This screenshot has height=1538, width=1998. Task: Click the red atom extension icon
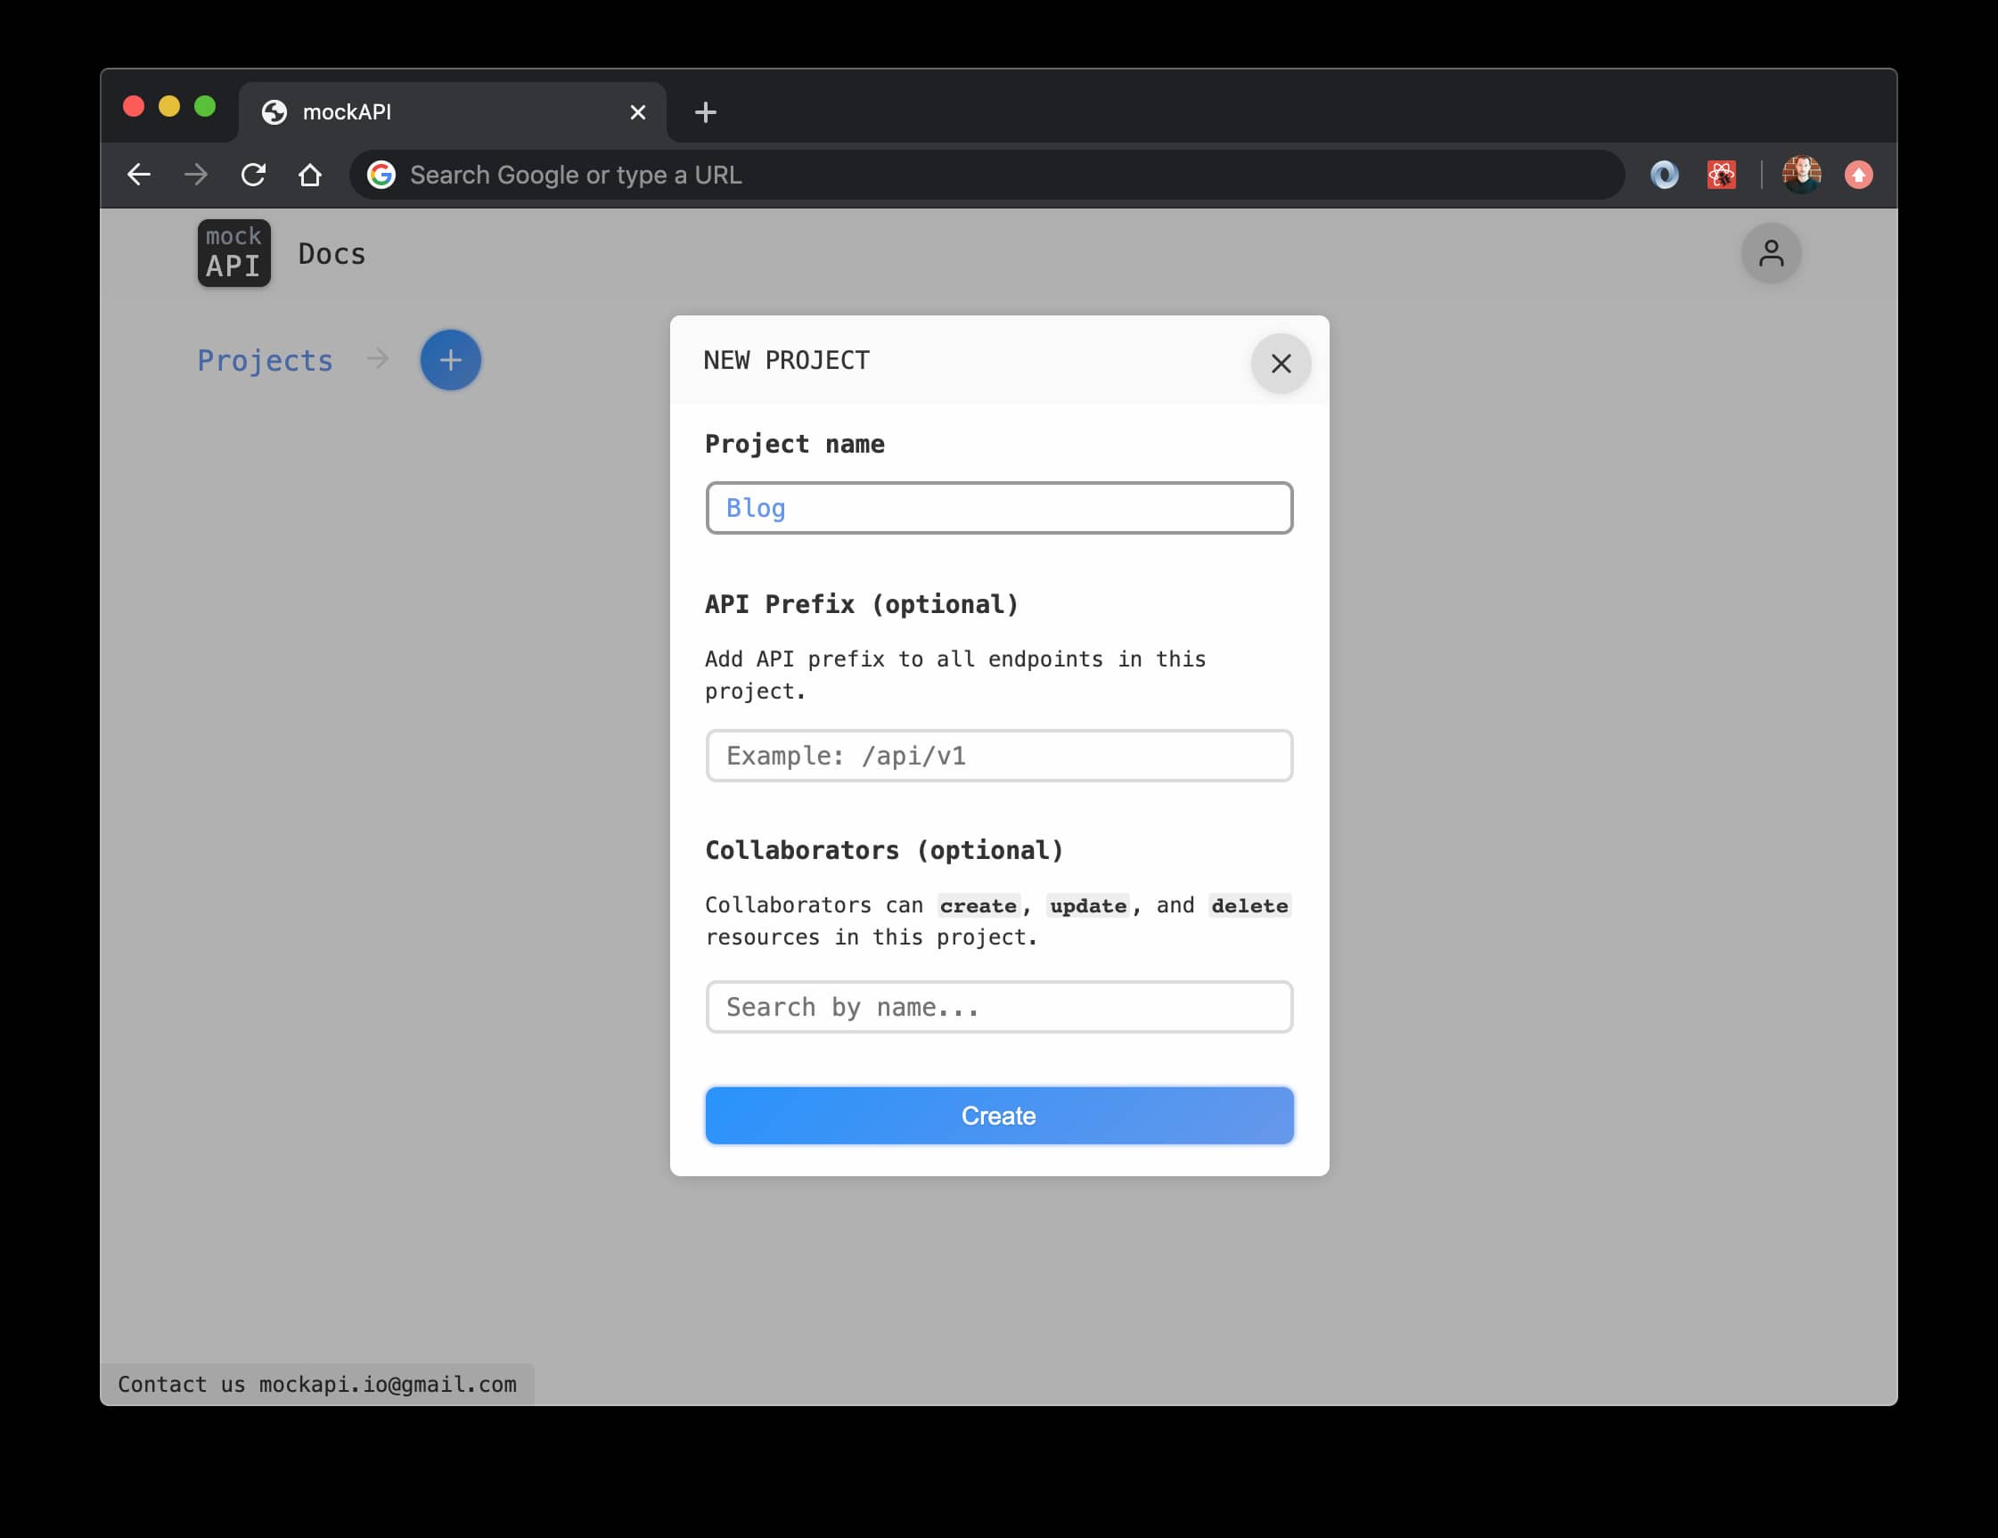1721,175
